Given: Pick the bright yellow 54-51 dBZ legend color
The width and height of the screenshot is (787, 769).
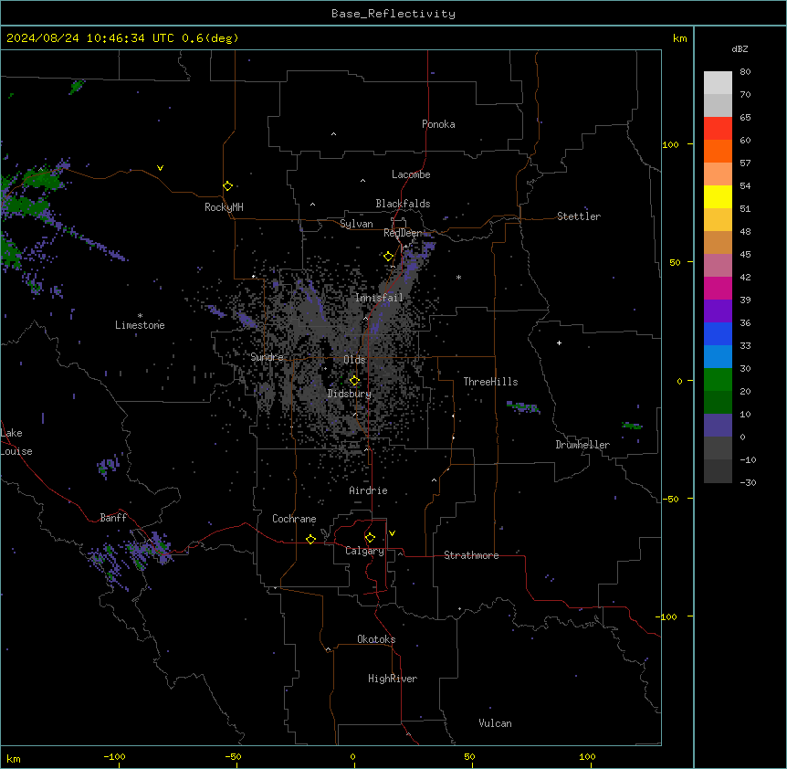Looking at the screenshot, I should click(x=718, y=196).
